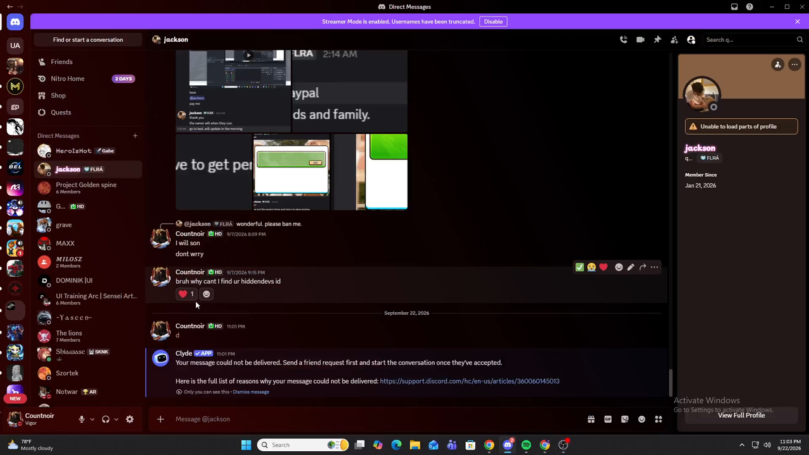Expand input device options beside microphone
Viewport: 809px width, 455px height.
[x=92, y=419]
